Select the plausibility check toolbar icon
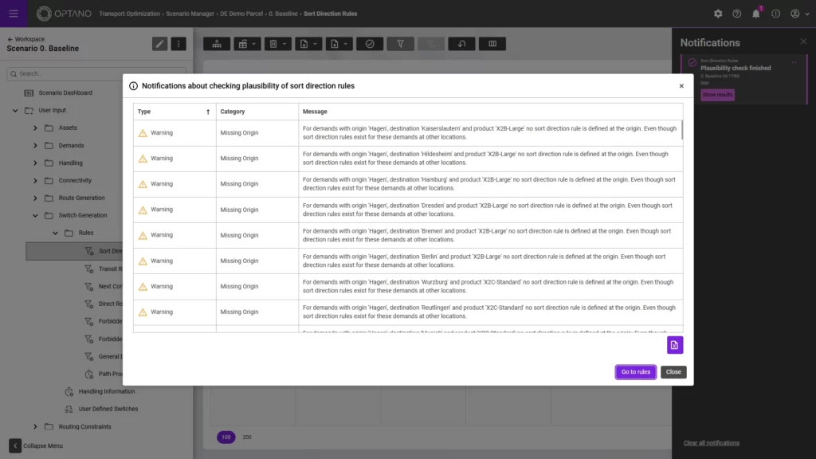816x459 pixels. point(370,44)
